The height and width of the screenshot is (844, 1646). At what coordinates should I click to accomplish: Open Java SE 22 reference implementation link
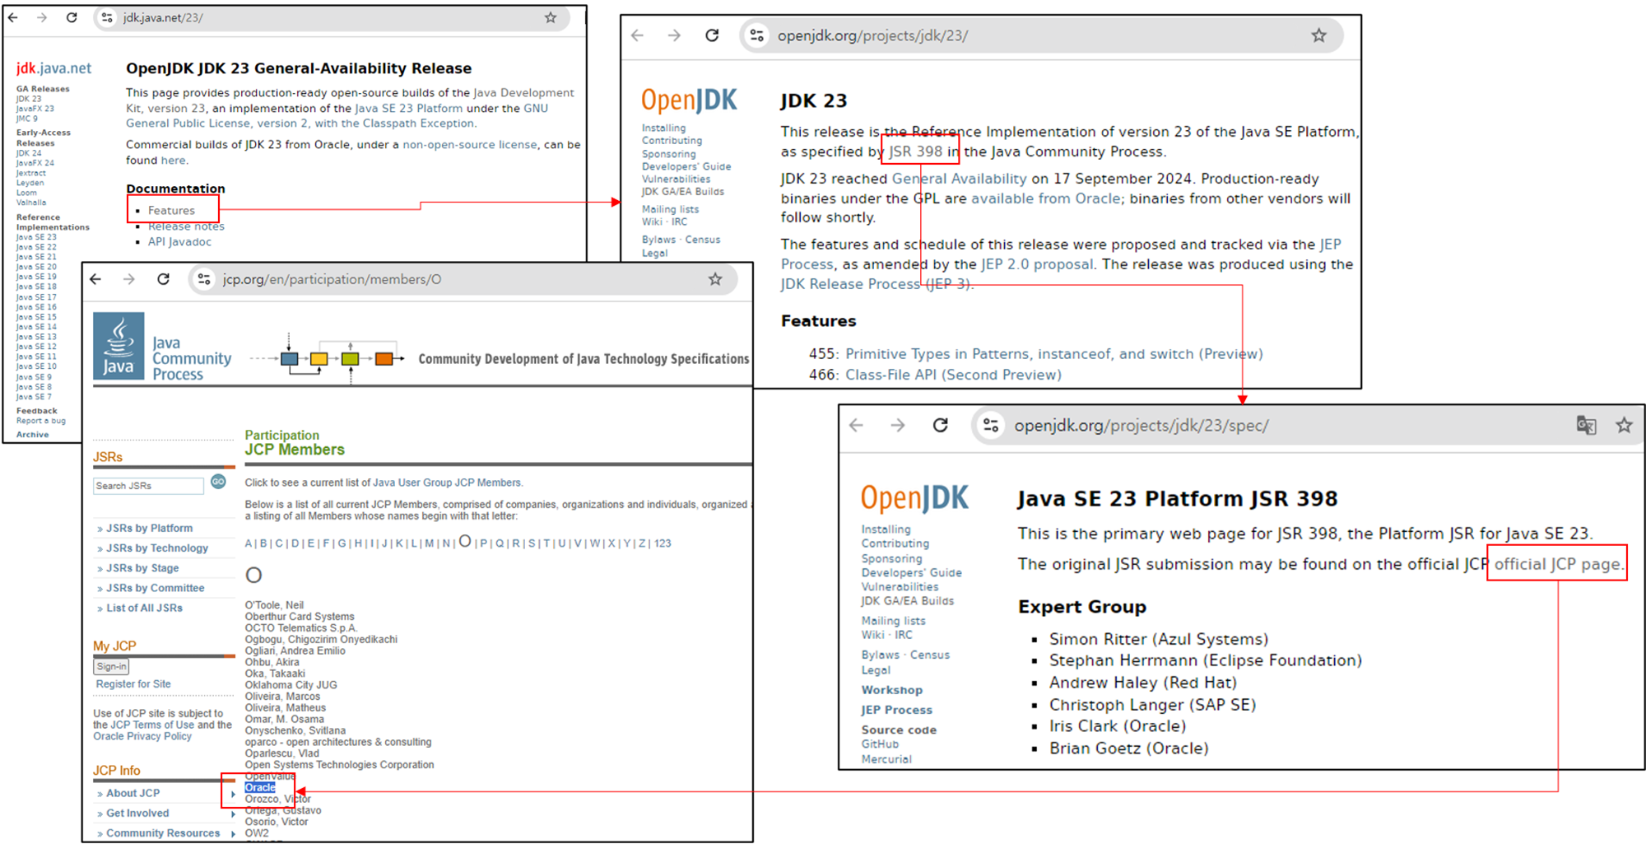pos(36,247)
